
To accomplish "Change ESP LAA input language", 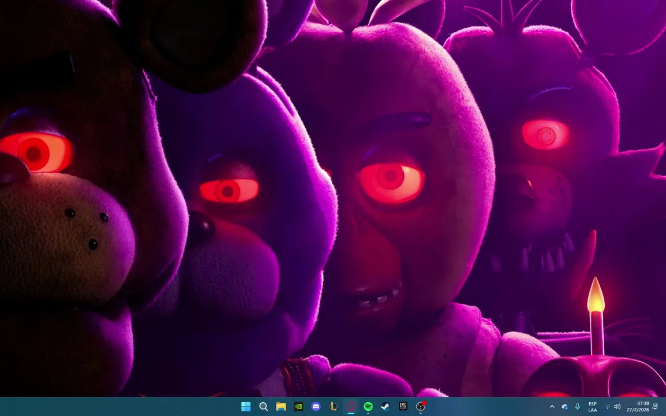I will (593, 407).
